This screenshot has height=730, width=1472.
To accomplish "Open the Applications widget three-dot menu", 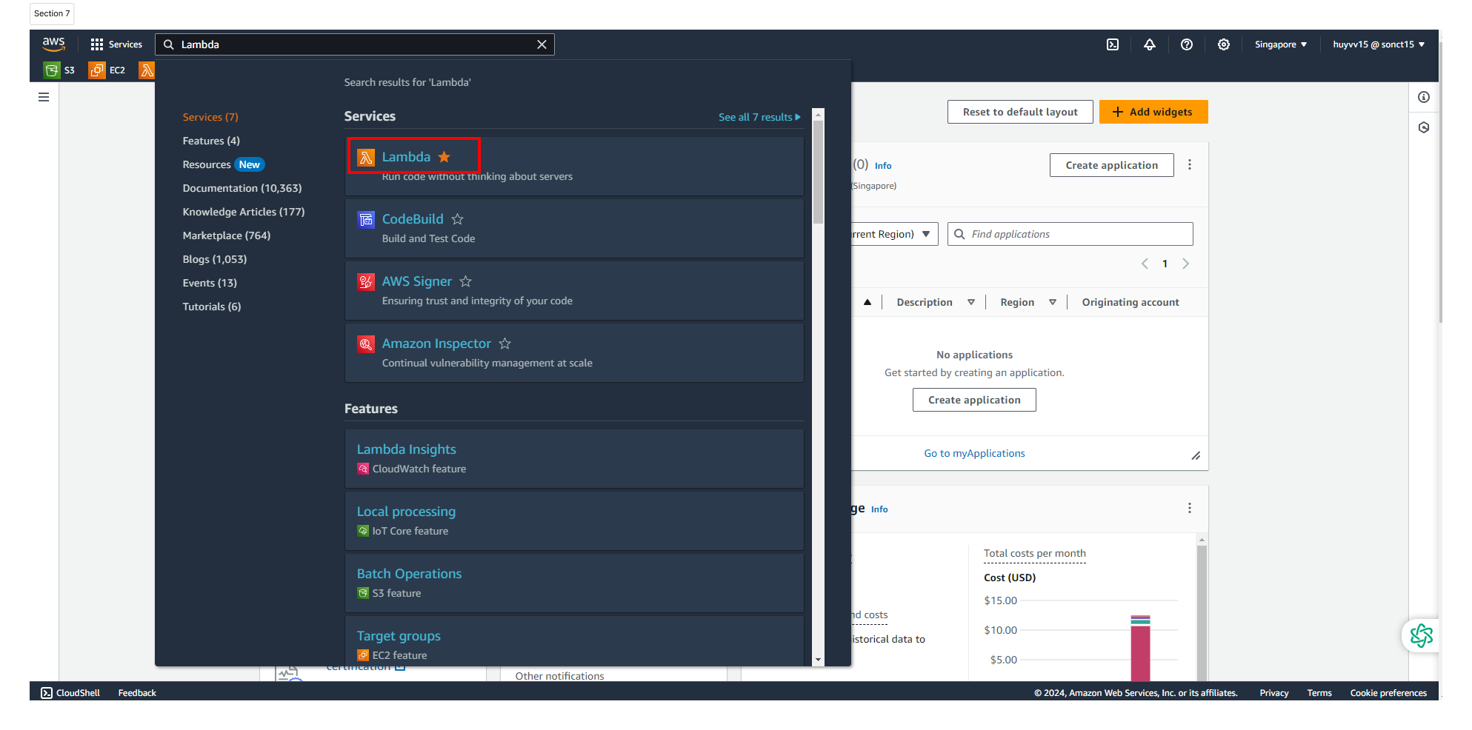I will (x=1190, y=164).
